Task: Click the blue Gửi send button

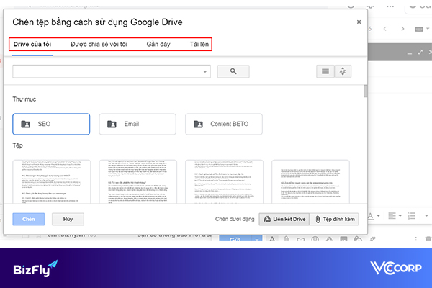Action: coord(235,238)
